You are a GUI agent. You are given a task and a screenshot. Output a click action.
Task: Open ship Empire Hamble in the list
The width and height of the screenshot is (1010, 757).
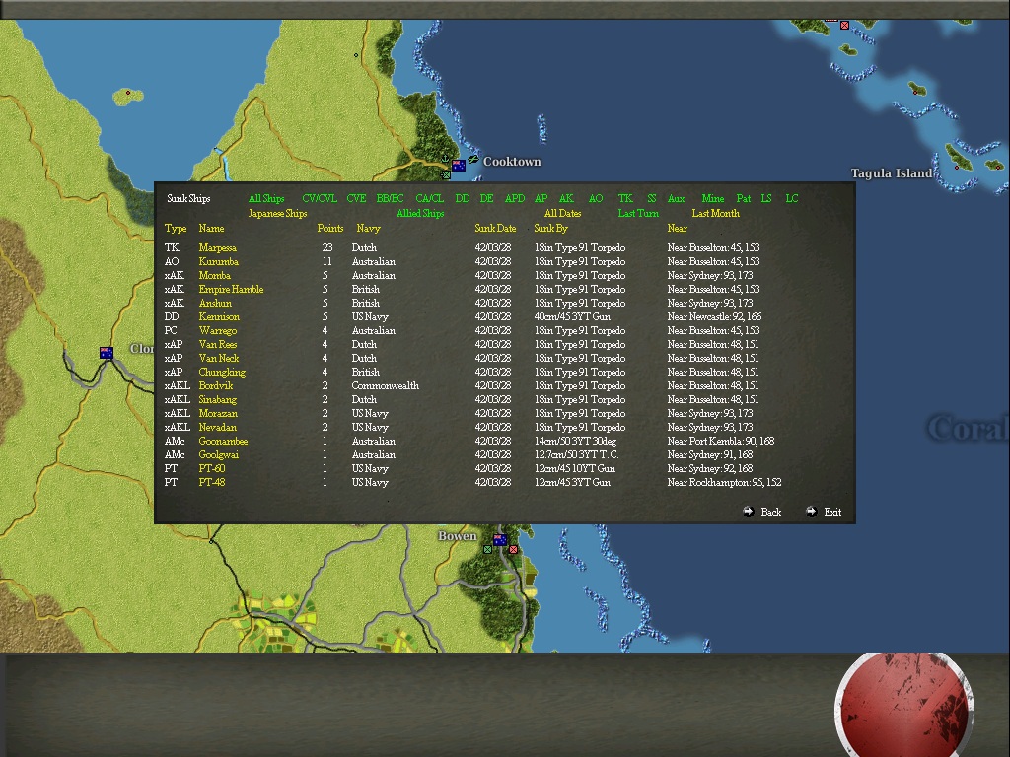pos(231,289)
